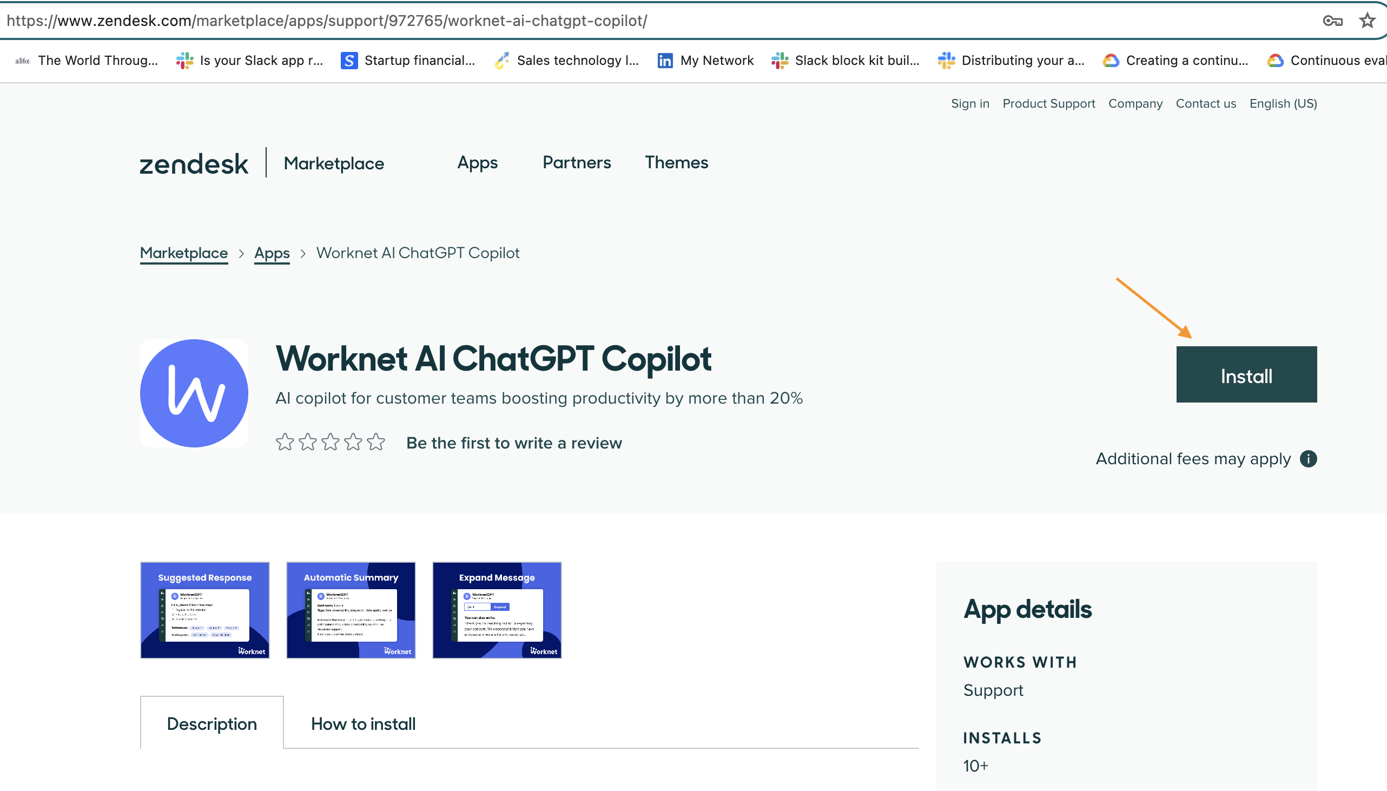Click the 10+ installs value

[976, 766]
